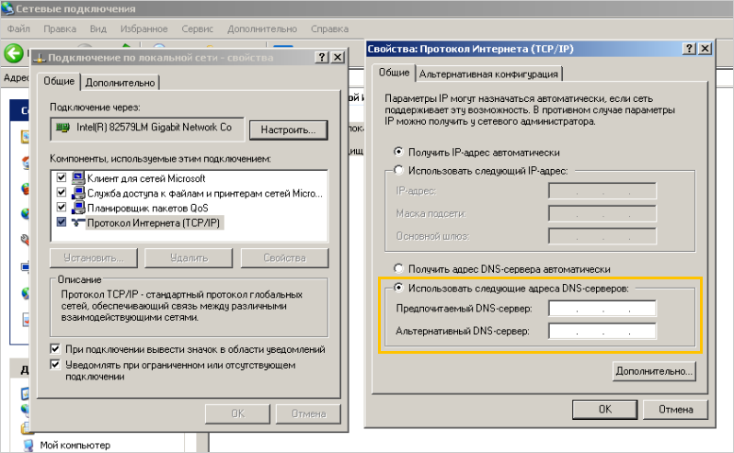The width and height of the screenshot is (734, 453).
Task: Click the Network Connections window title icon
Action: click(x=8, y=9)
